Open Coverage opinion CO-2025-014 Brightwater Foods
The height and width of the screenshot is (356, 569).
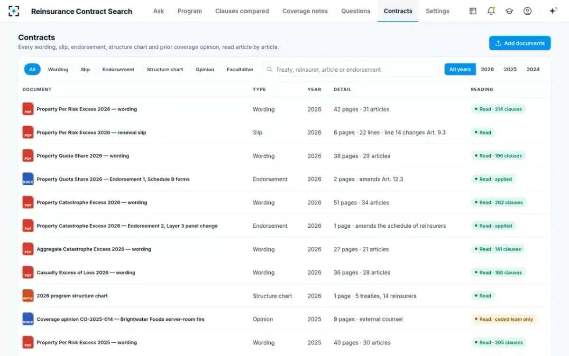120,319
